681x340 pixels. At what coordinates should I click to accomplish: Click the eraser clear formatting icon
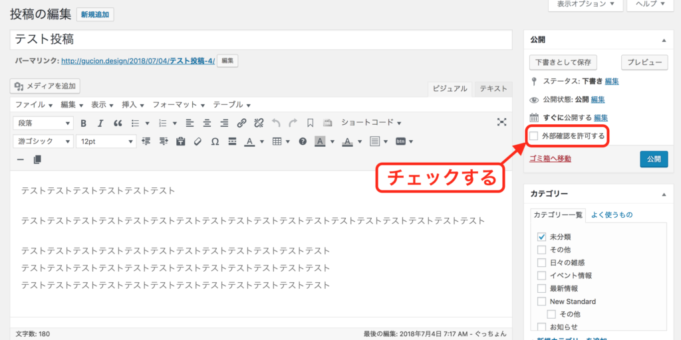(x=198, y=141)
